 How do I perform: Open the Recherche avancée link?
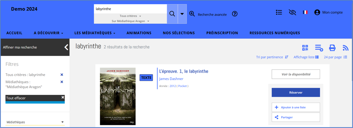[212, 15]
